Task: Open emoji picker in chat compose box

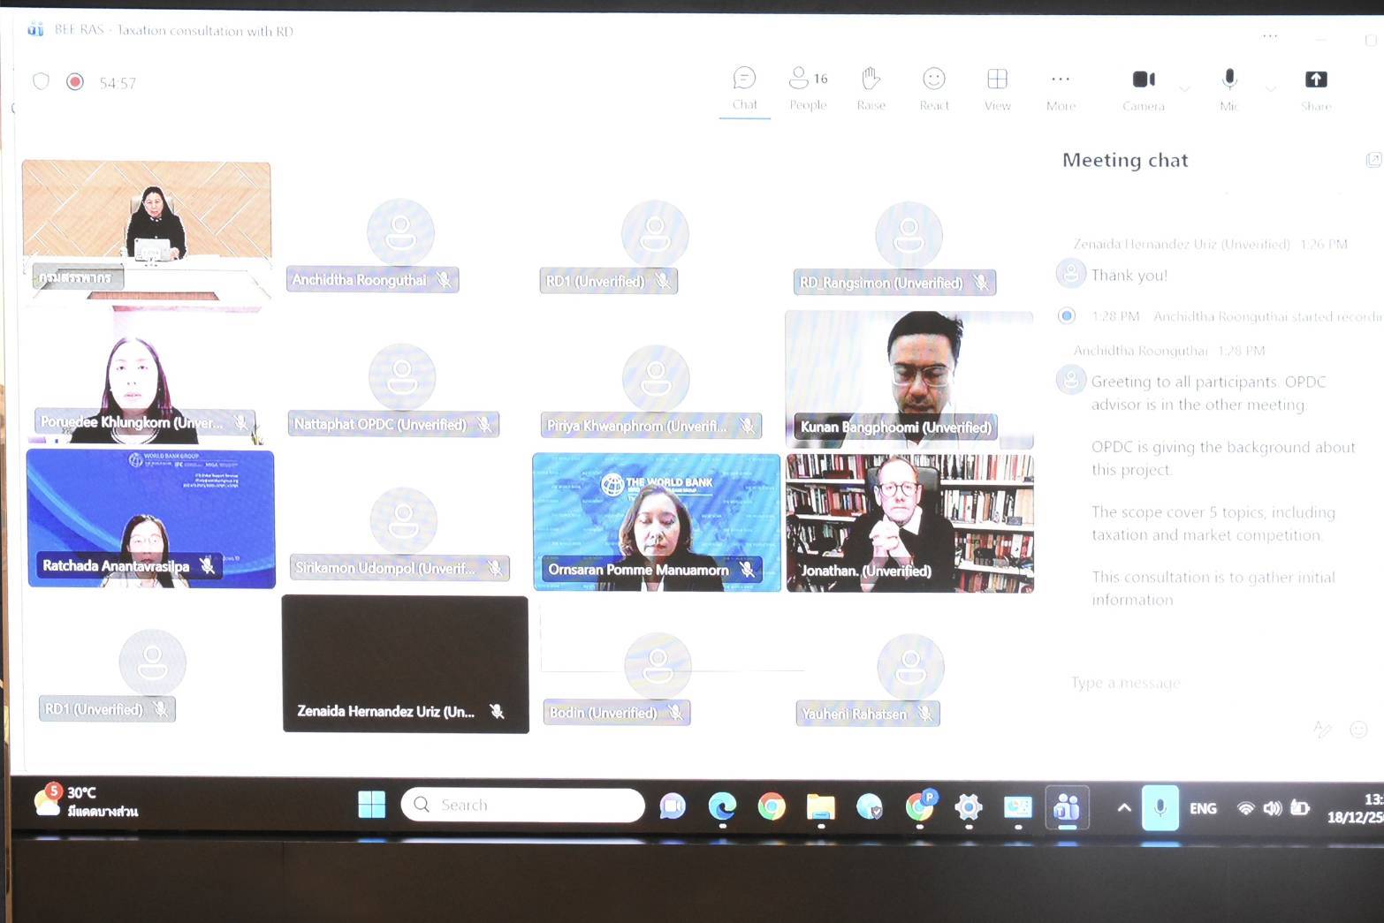Action: [1358, 729]
